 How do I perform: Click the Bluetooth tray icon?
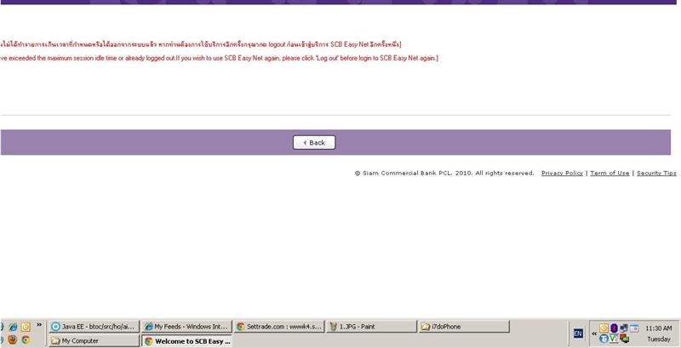614,328
